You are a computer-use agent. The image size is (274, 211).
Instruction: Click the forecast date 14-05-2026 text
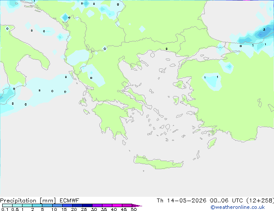[x=187, y=201]
